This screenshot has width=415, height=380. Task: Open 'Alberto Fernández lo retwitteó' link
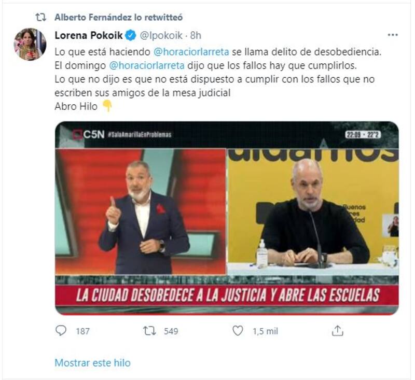(x=119, y=18)
